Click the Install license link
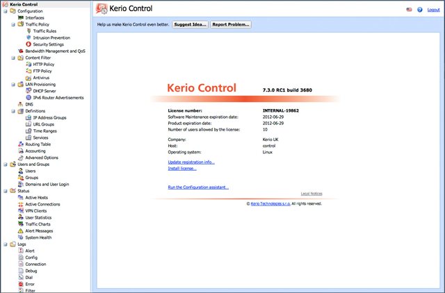The height and width of the screenshot is (293, 445). click(x=182, y=168)
